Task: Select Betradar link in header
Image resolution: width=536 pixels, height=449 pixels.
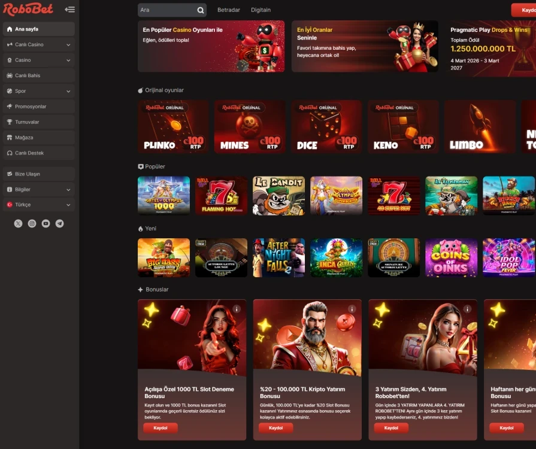Action: [x=229, y=10]
